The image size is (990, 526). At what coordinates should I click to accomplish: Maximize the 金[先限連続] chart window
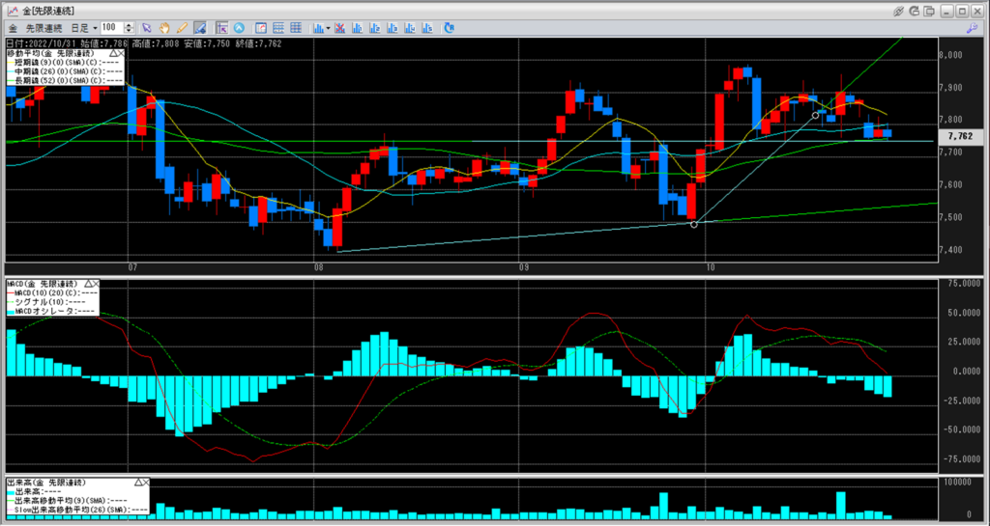(962, 11)
